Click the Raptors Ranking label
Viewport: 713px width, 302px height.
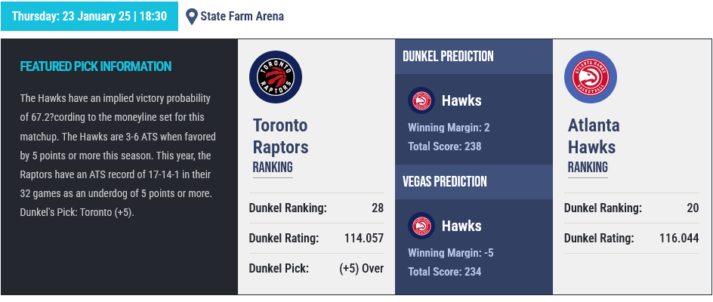[x=273, y=168]
